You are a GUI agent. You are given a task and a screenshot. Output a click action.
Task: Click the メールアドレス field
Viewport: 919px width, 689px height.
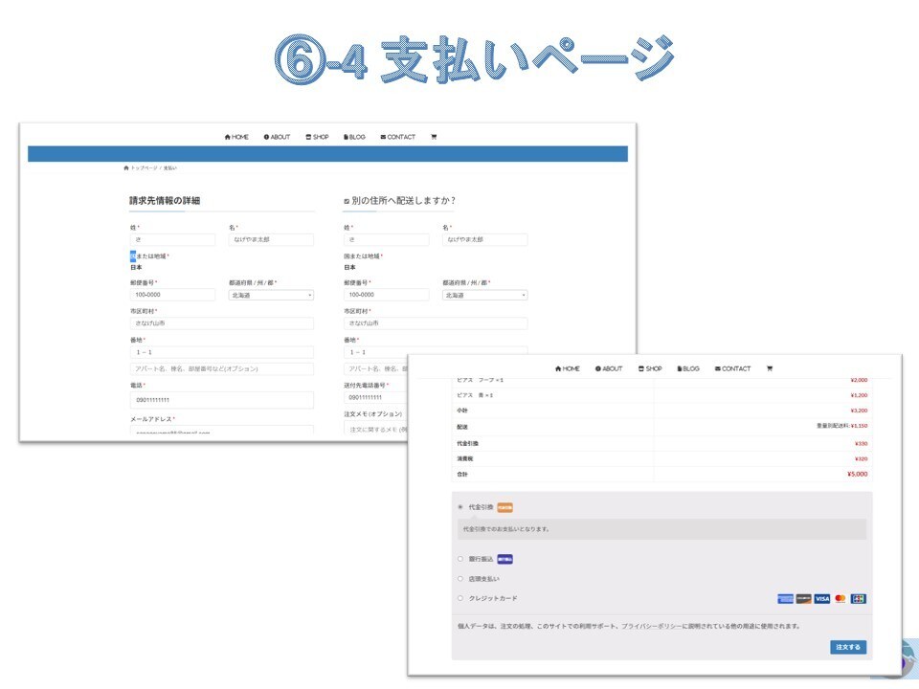[x=222, y=430]
